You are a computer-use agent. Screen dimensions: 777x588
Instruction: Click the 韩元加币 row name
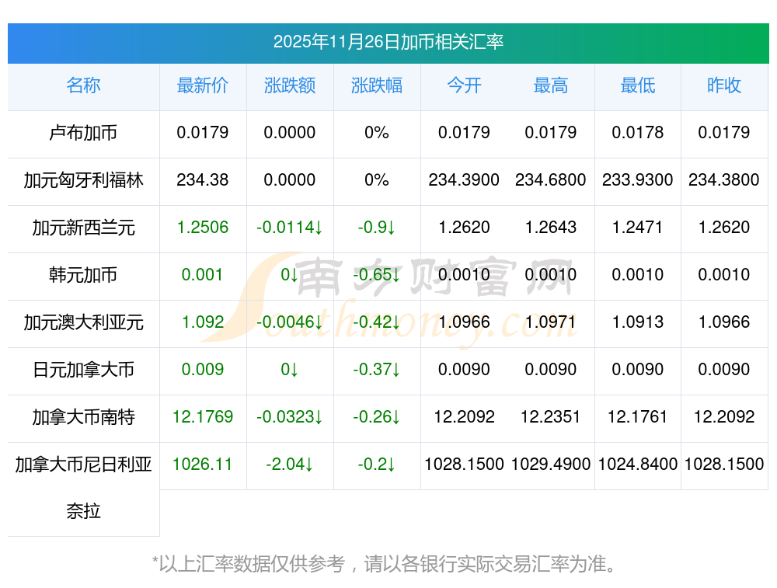[83, 275]
